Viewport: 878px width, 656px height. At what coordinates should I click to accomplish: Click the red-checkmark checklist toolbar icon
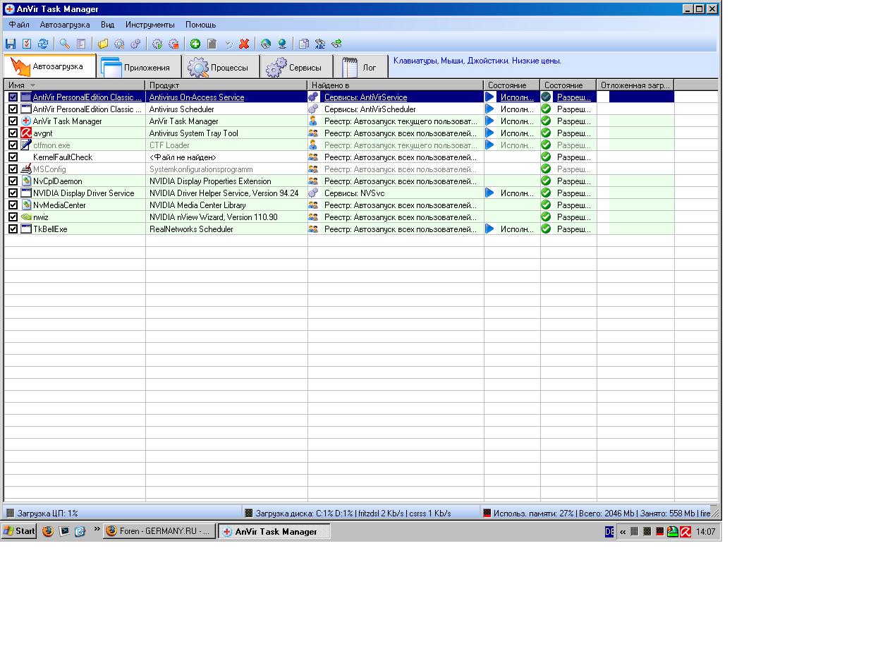(27, 44)
